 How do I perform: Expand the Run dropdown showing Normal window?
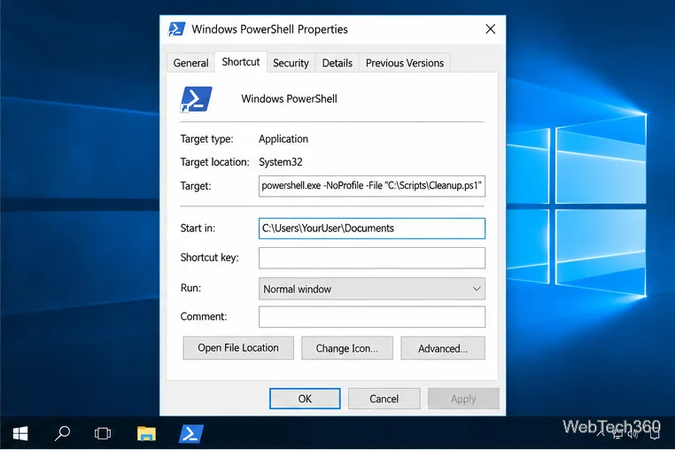(x=372, y=289)
